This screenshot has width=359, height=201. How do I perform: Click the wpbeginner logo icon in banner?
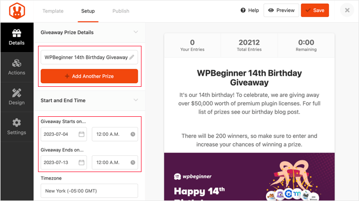point(177,177)
